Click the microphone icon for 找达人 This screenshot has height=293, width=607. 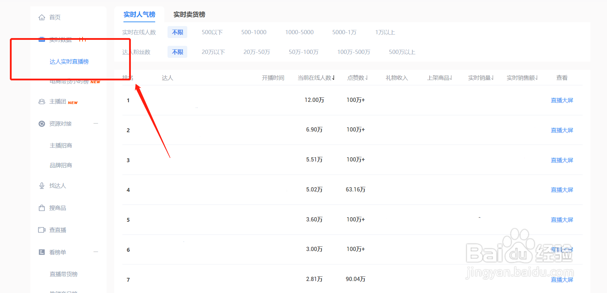(42, 186)
